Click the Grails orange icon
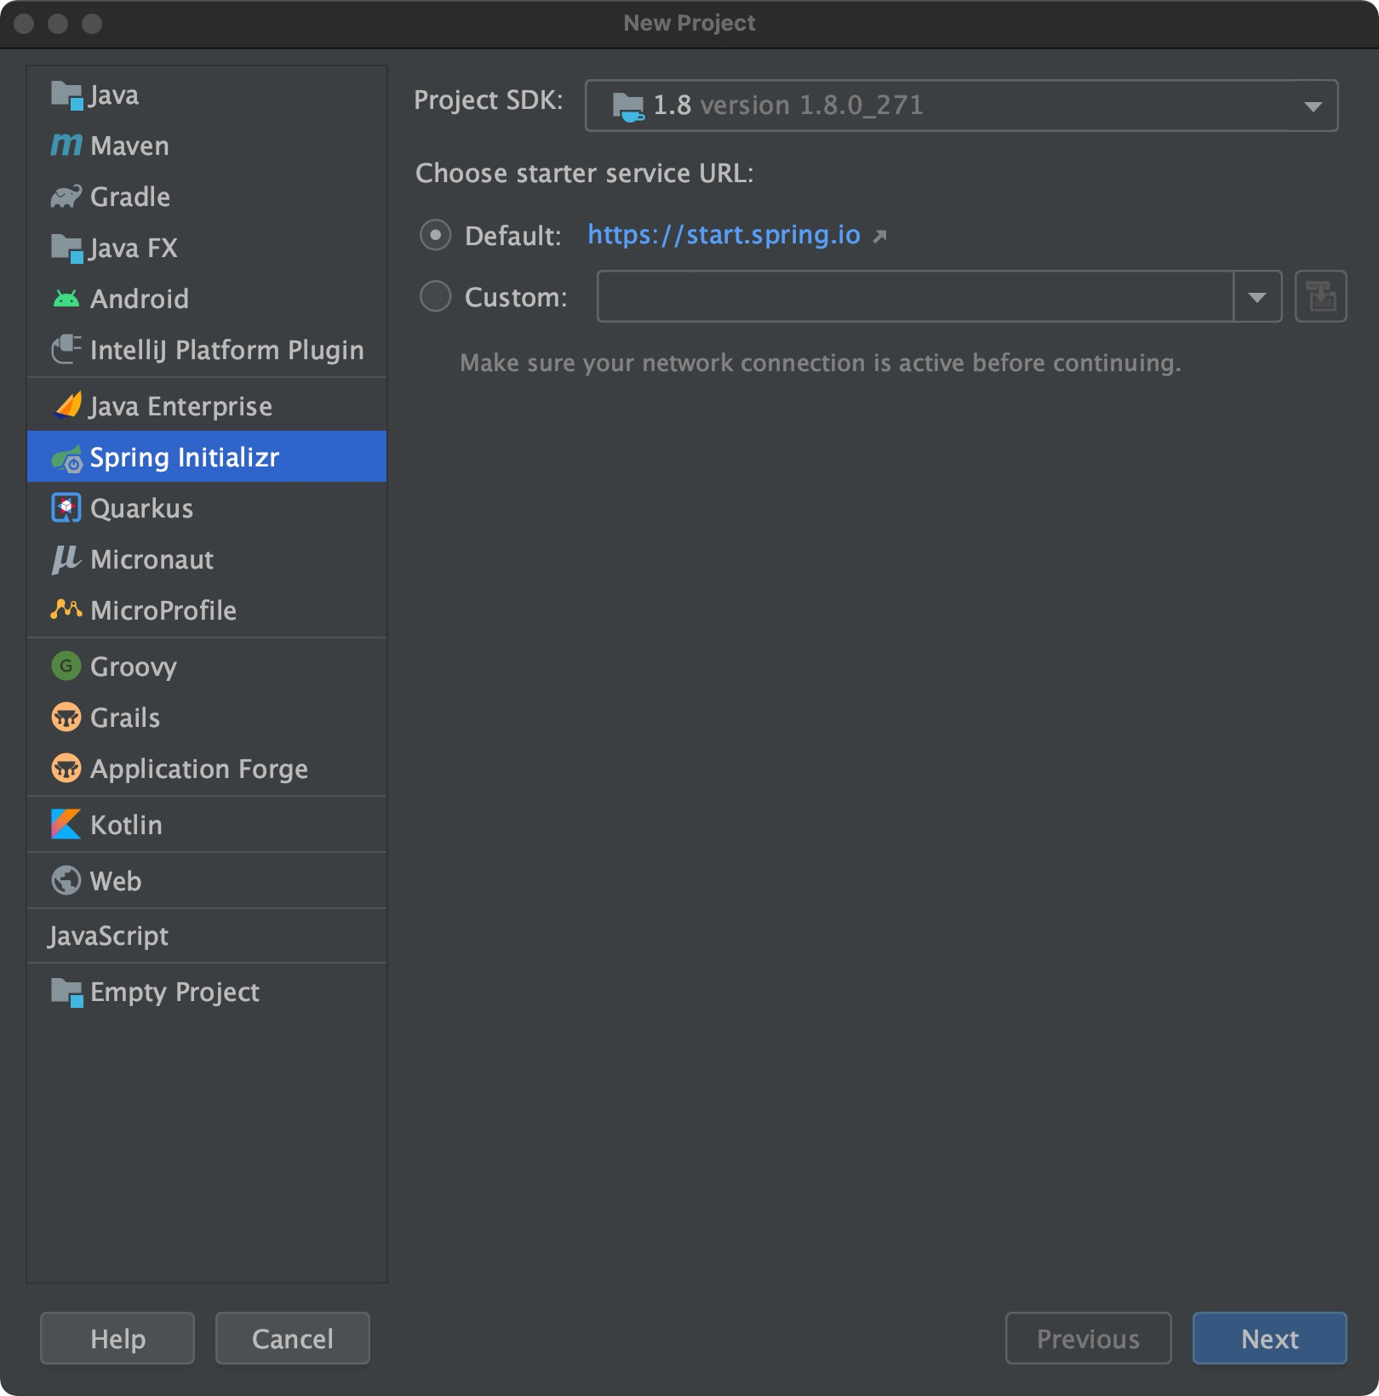The height and width of the screenshot is (1396, 1379). point(66,717)
